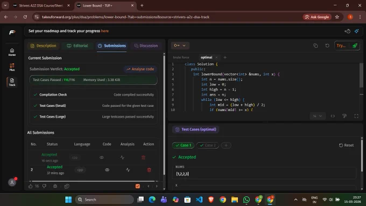The height and width of the screenshot is (206, 366).
Task: Click the copy code icon
Action: 315,46
